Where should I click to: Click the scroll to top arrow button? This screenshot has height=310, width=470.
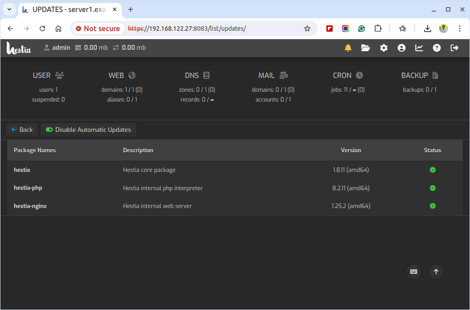click(436, 272)
